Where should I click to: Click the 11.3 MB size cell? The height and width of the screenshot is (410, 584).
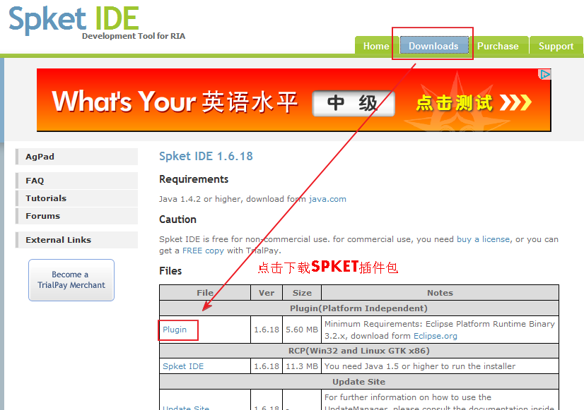click(x=302, y=366)
